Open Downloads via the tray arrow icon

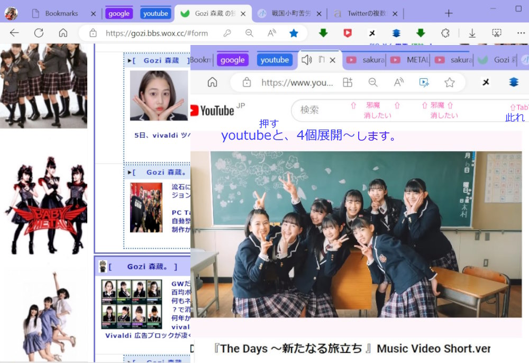tap(472, 33)
